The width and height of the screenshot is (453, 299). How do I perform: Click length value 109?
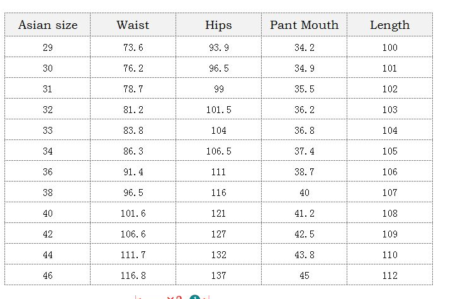point(389,234)
